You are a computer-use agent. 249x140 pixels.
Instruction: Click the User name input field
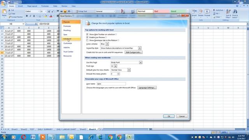(111, 84)
